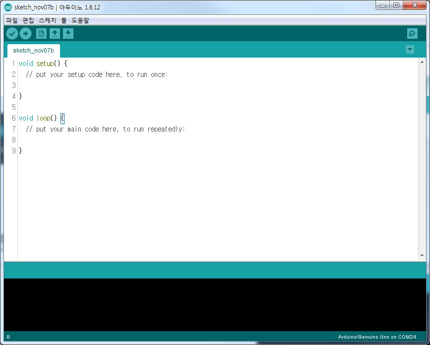This screenshot has width=430, height=345.
Task: Open the 툴 menu
Action: pos(64,20)
